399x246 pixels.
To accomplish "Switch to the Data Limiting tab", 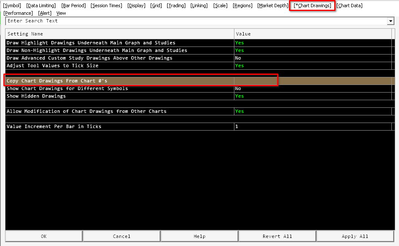I will tap(41, 5).
